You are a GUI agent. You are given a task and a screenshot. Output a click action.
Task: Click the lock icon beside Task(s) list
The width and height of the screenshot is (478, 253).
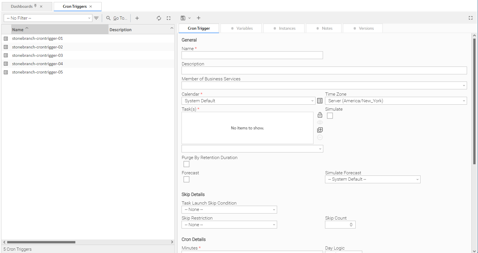(x=320, y=115)
